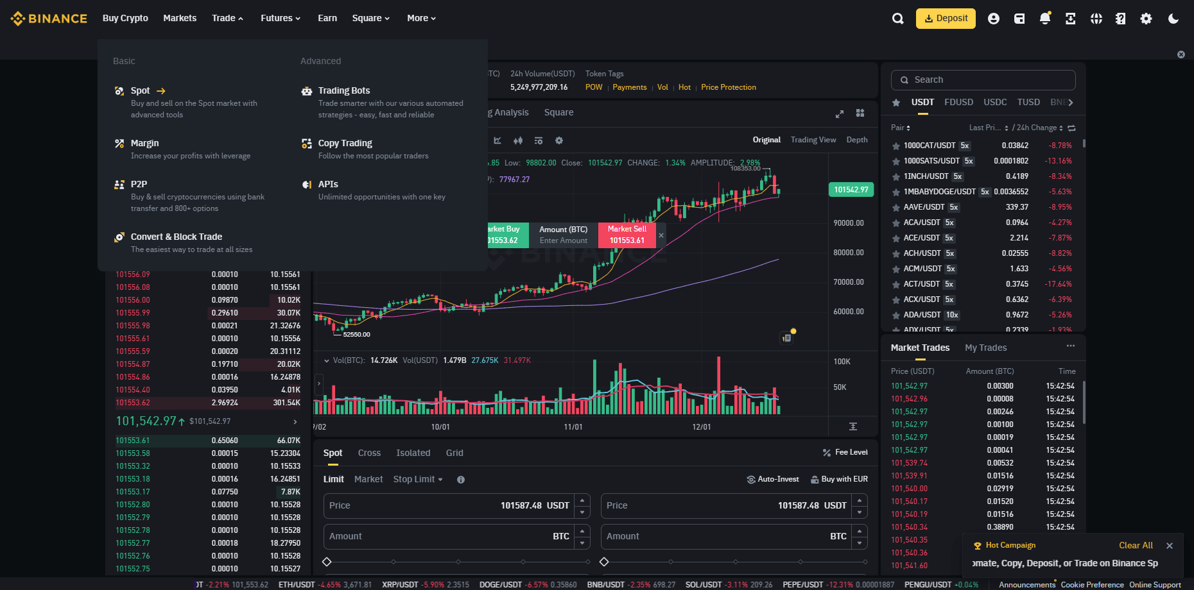Expand the Futures menu

pyautogui.click(x=281, y=18)
